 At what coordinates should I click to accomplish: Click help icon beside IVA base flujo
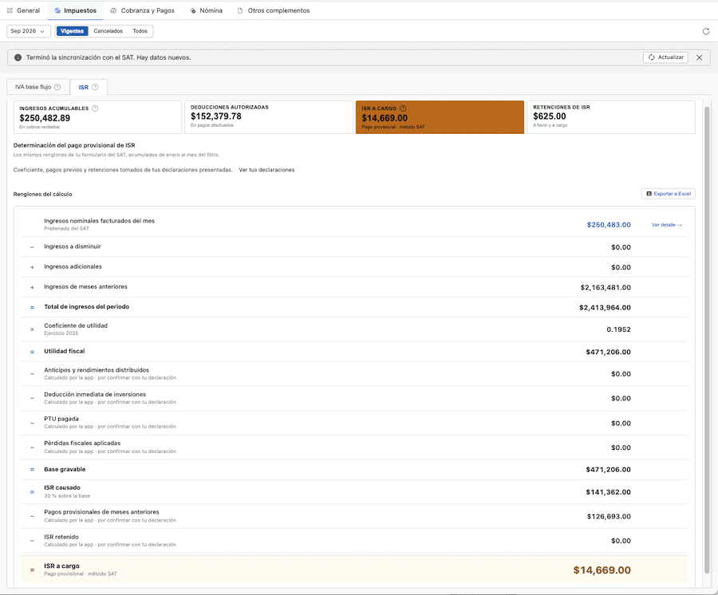click(57, 87)
